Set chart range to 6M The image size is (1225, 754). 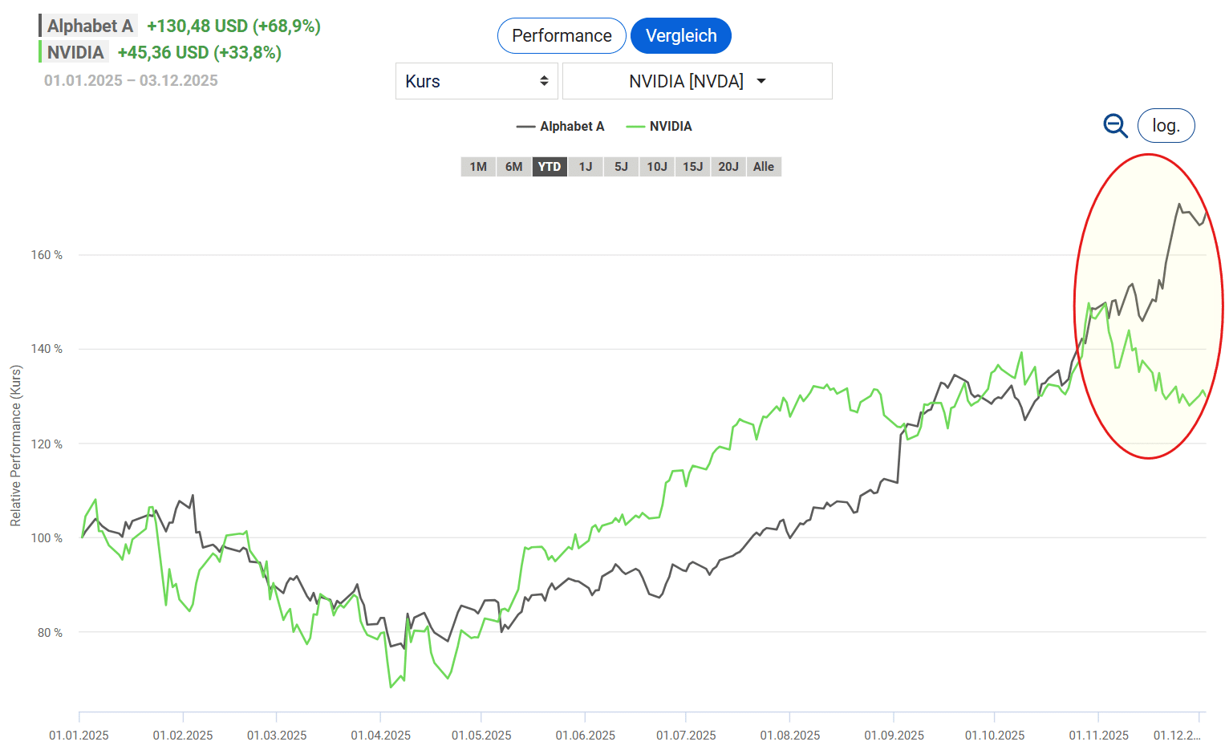(514, 167)
